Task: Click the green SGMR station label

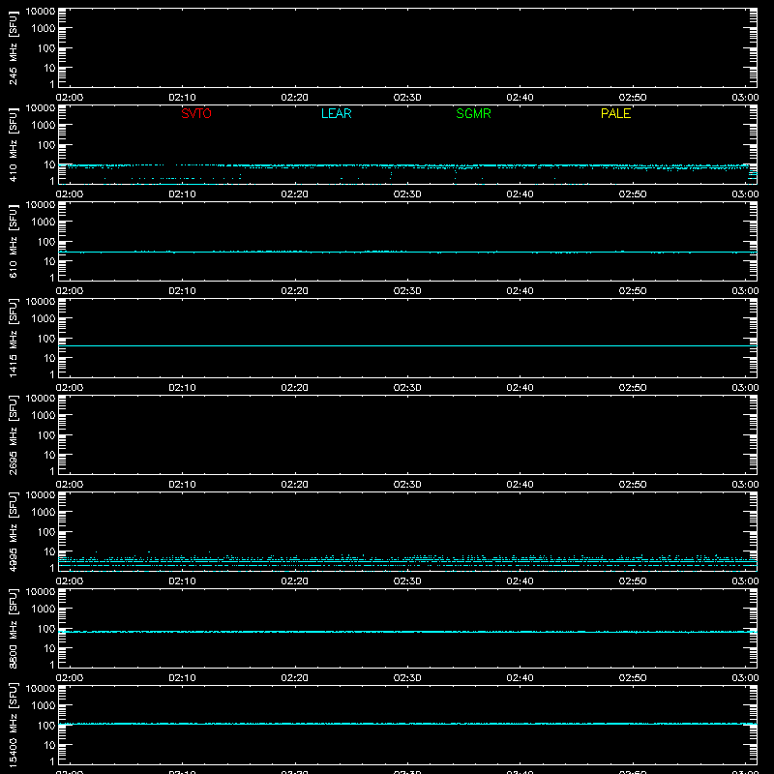Action: [473, 113]
